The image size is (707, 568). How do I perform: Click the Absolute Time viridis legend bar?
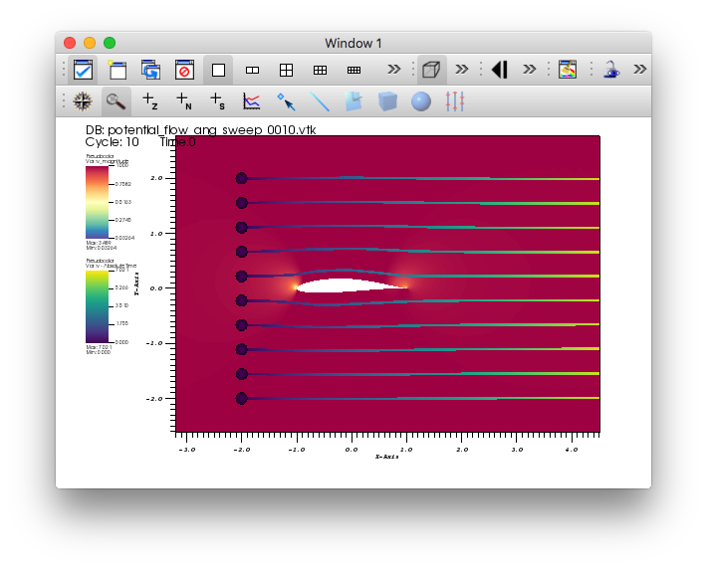point(97,306)
